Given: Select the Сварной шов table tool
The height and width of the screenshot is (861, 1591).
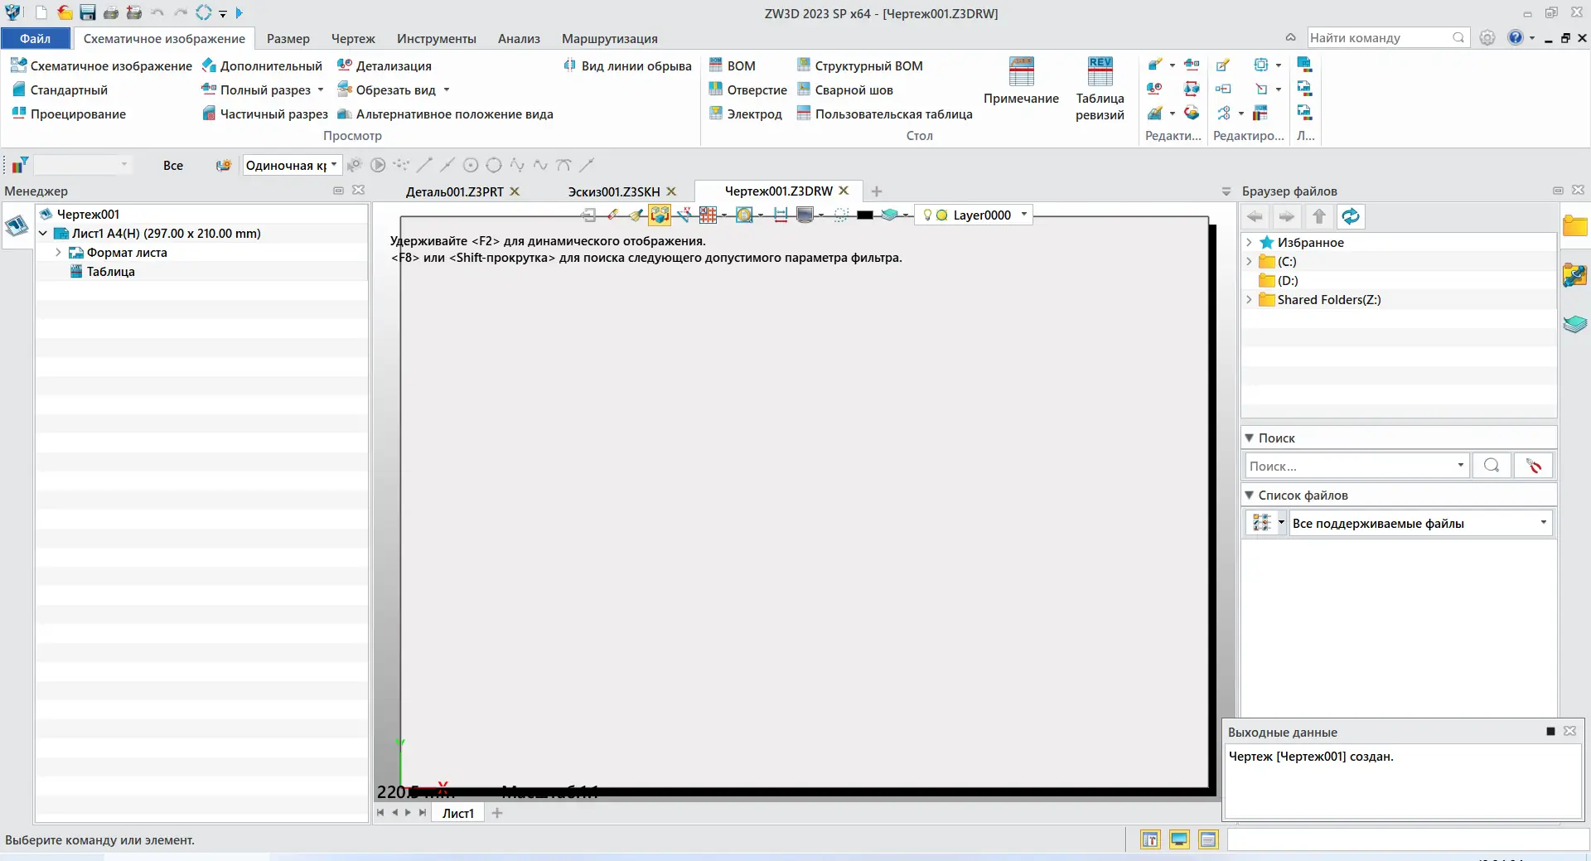Looking at the screenshot, I should click(x=845, y=89).
